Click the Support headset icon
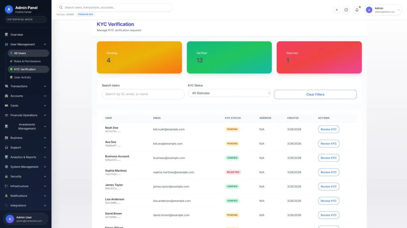Screen dimensions: 407x228 pyautogui.click(x=6, y=148)
